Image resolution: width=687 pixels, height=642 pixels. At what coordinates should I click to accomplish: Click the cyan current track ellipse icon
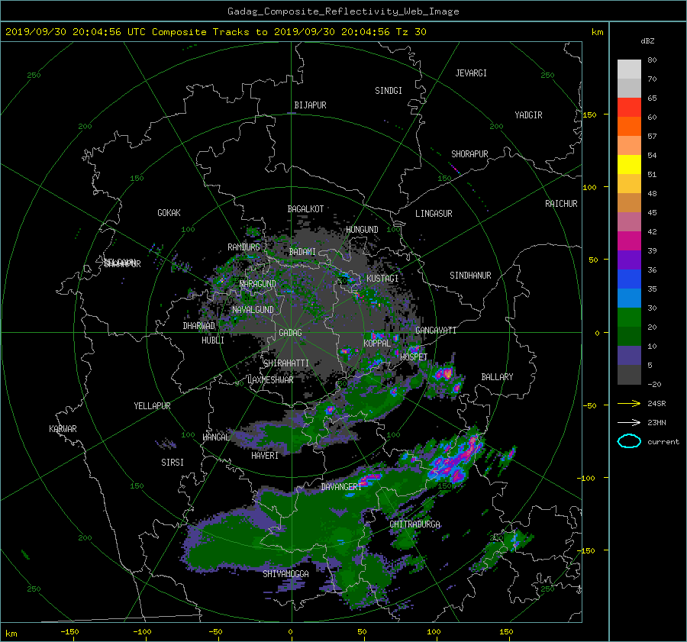[629, 441]
